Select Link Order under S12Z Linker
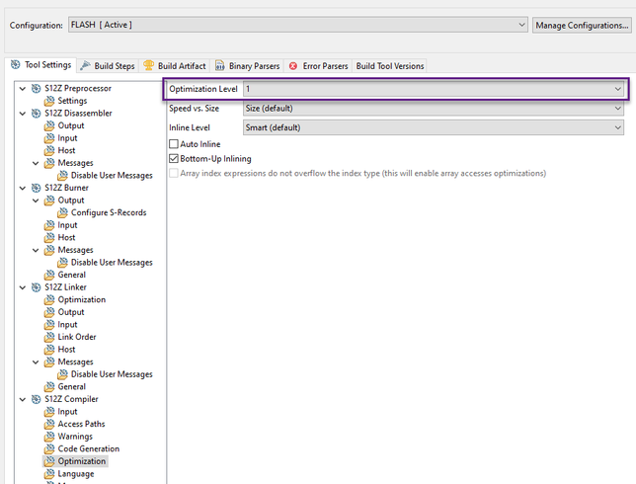Screen dimensions: 636x484 (x=76, y=337)
